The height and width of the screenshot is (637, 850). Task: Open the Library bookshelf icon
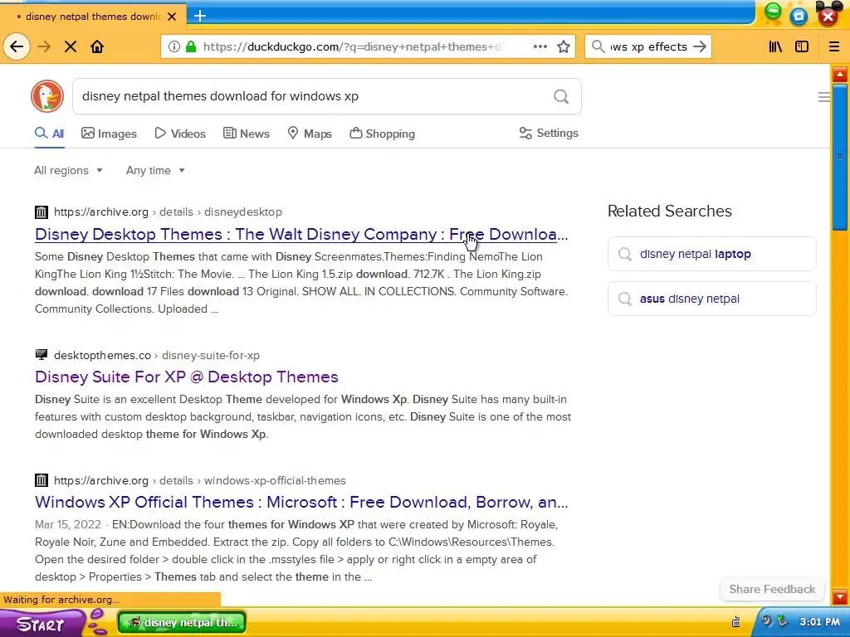(776, 46)
